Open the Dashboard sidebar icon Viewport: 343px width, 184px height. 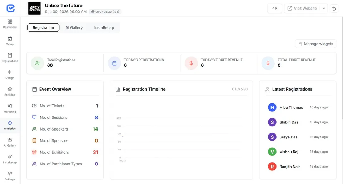point(10,22)
